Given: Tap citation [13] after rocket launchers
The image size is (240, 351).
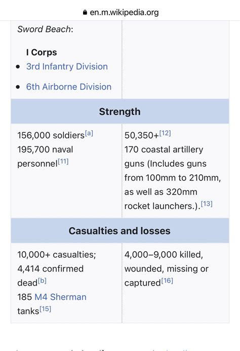Looking at the screenshot, I should coord(207,204).
